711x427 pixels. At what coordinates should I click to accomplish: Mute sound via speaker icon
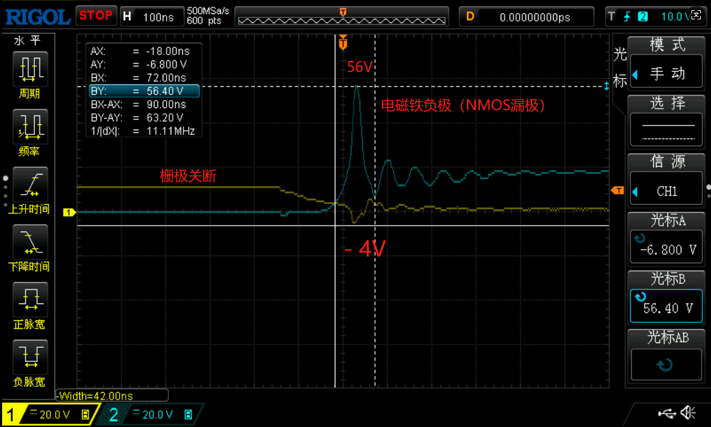coord(687,412)
